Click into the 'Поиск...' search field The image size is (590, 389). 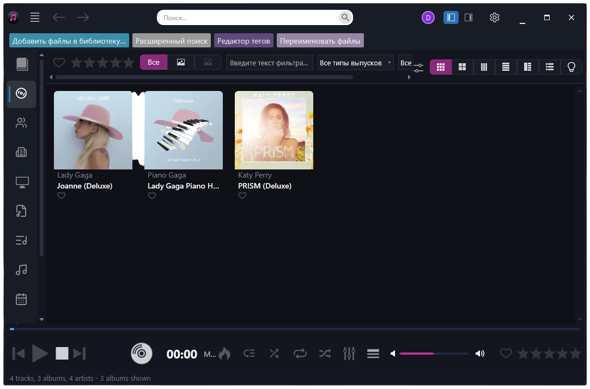point(248,17)
